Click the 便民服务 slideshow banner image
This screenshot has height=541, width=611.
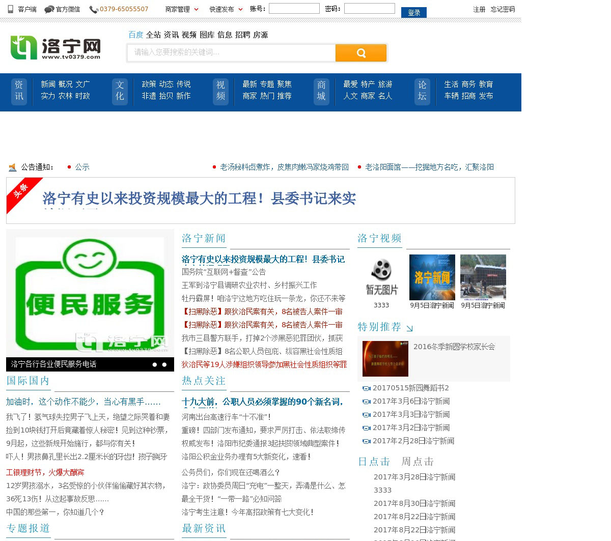click(90, 293)
